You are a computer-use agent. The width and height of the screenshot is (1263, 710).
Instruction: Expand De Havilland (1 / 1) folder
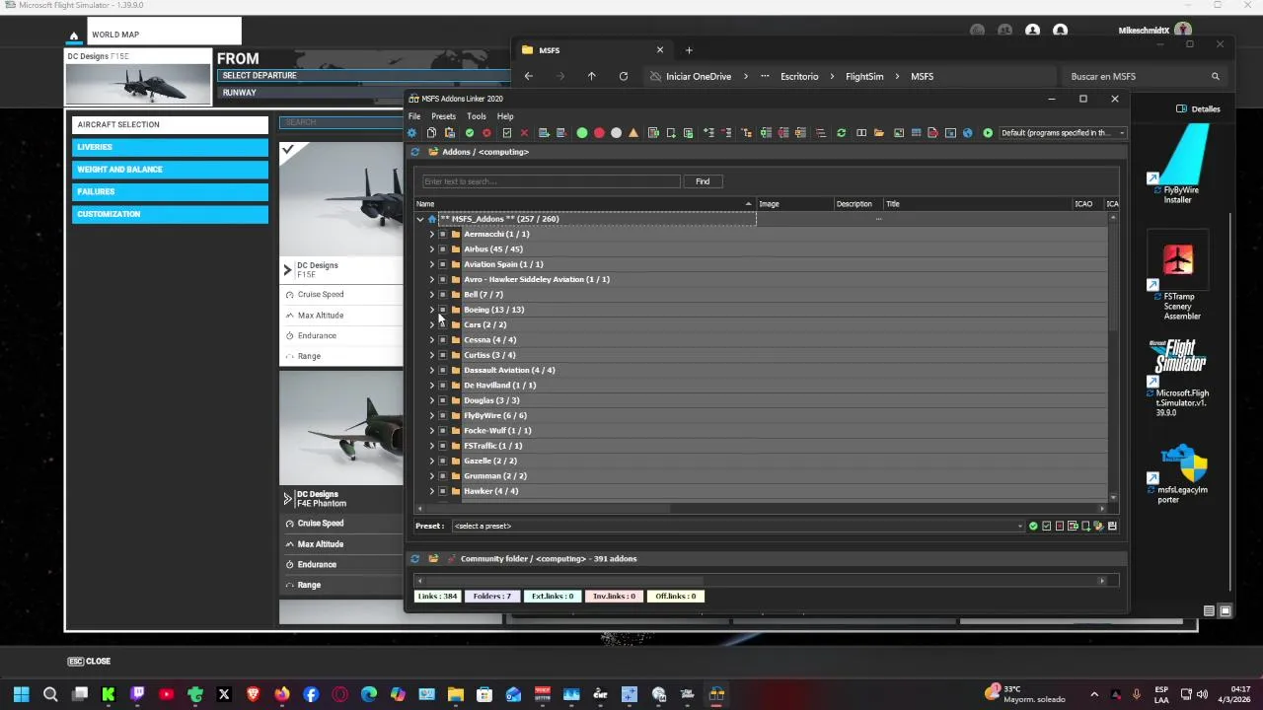click(x=431, y=386)
